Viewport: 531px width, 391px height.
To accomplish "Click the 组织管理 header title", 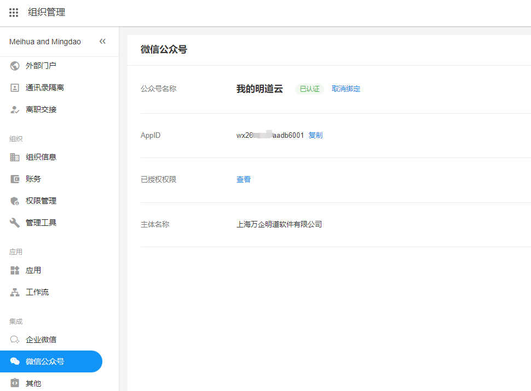I will pyautogui.click(x=47, y=12).
